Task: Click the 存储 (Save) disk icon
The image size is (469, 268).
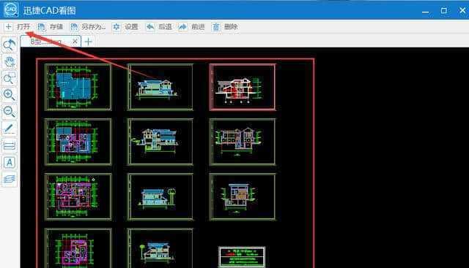Action: click(x=41, y=27)
